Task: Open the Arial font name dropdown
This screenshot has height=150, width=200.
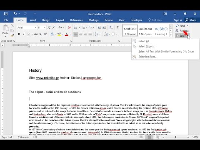Action: tap(35, 27)
